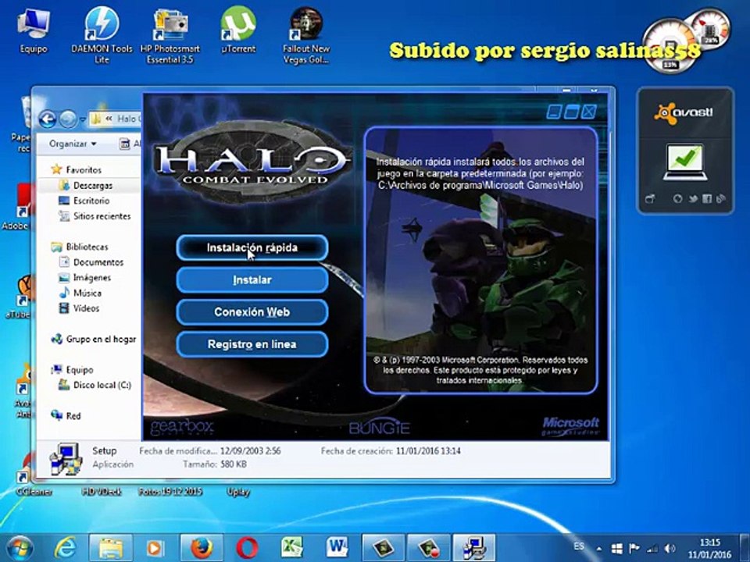Click Setup application icon in details pane
The width and height of the screenshot is (750, 562).
[66, 459]
